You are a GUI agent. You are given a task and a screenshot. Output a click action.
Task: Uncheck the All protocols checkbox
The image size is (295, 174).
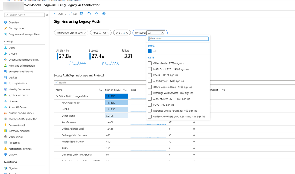[150, 51]
